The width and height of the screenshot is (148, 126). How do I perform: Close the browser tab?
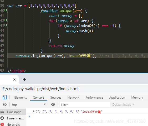point(14,80)
